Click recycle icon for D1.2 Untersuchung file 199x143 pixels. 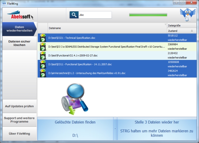click(x=43, y=73)
